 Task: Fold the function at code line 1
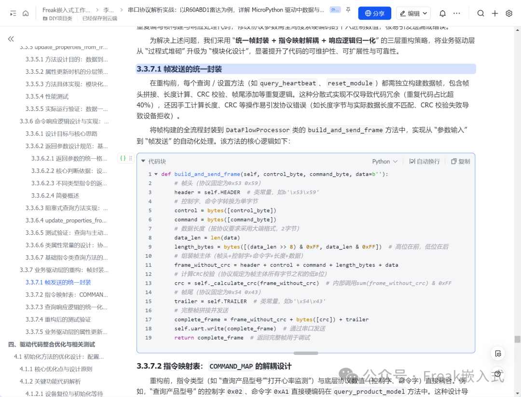156,174
